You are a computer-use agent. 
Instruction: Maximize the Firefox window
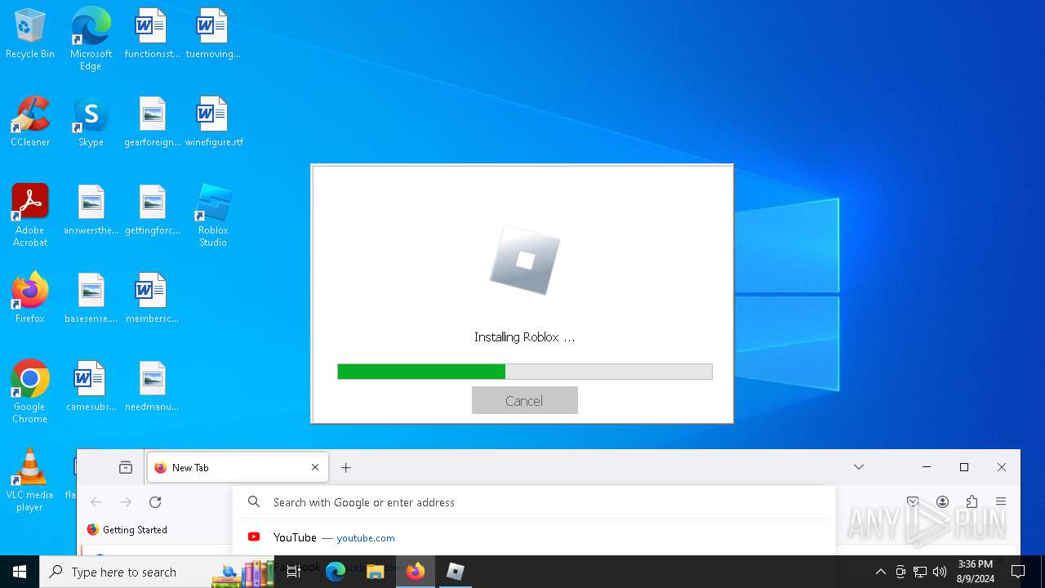tap(964, 467)
